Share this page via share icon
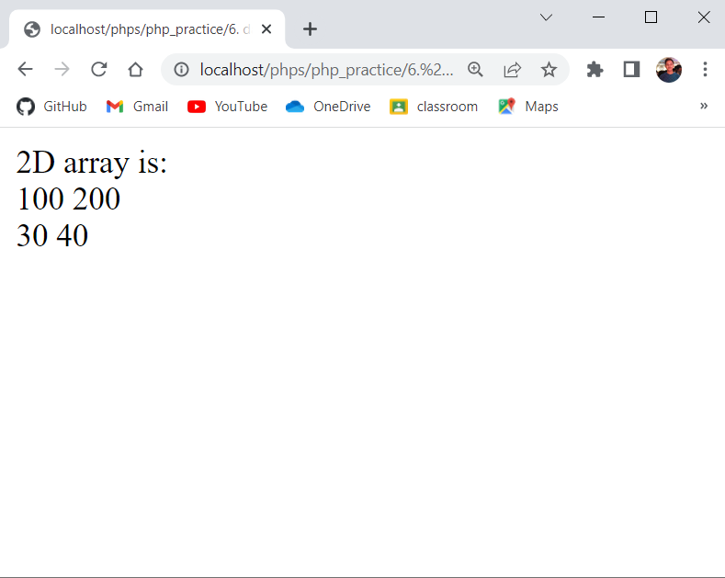The height and width of the screenshot is (578, 725). point(512,70)
